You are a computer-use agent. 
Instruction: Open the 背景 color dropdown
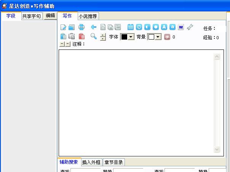158,37
